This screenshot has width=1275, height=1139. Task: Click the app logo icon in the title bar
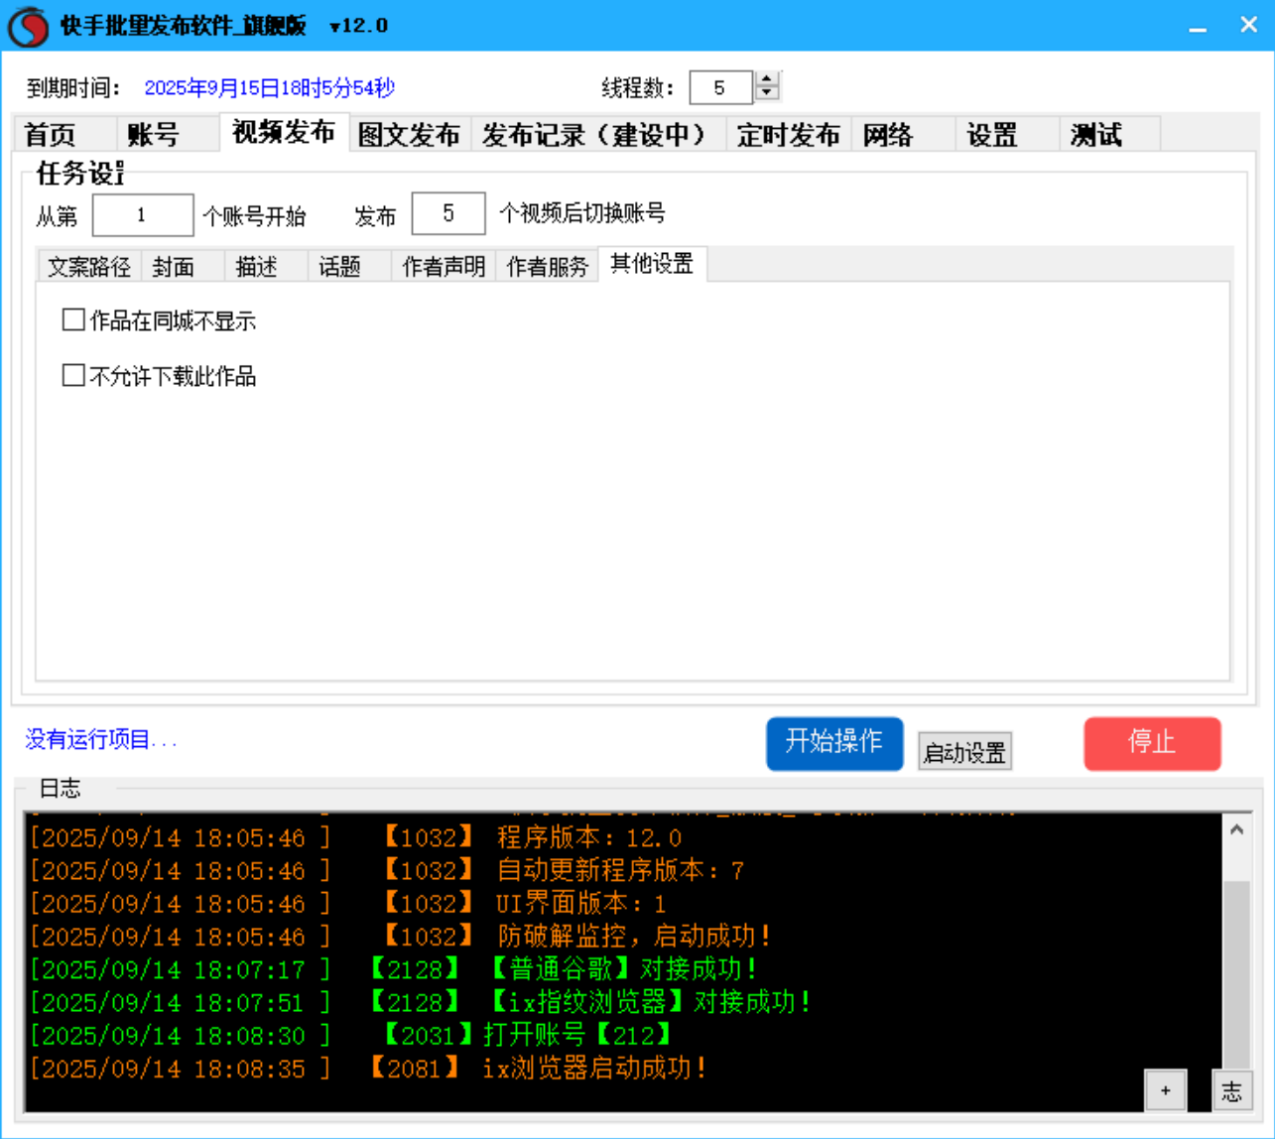pos(28,25)
